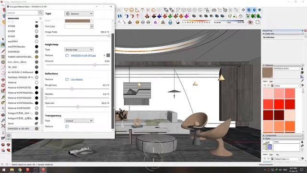Collapse the Entity Info panel
This screenshot has width=307, height=173.
point(264,34)
